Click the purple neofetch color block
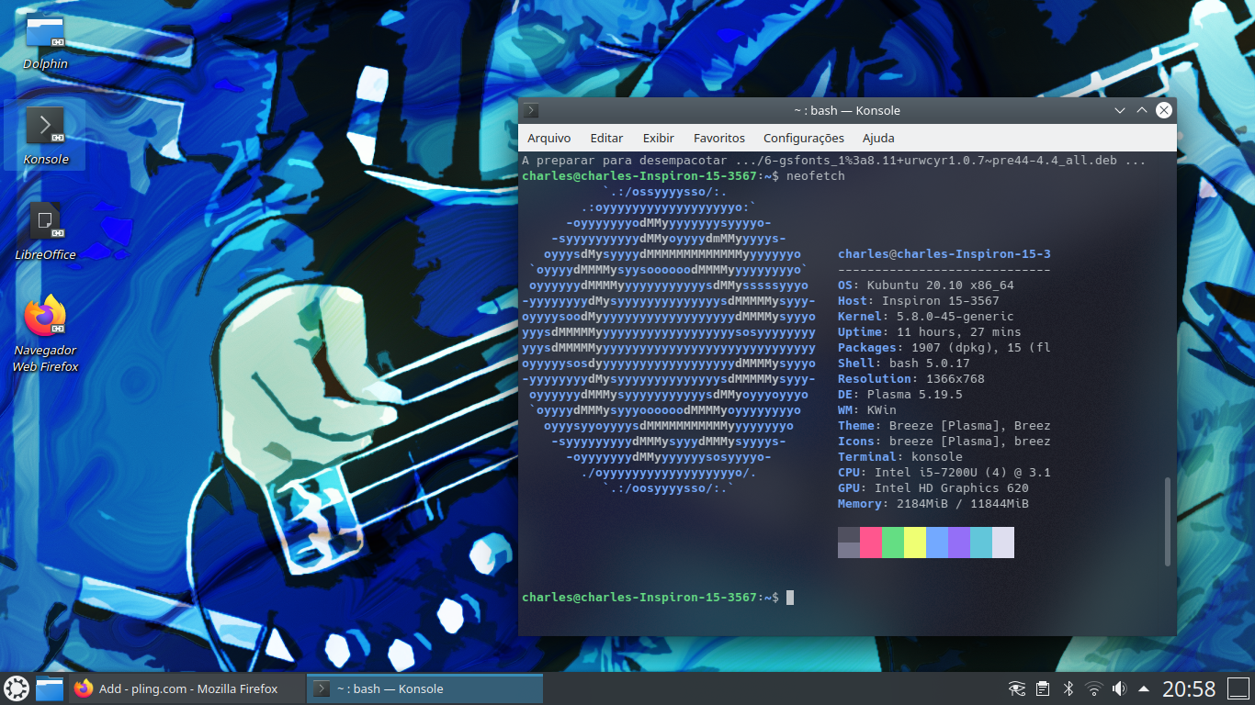The width and height of the screenshot is (1255, 705). point(959,542)
